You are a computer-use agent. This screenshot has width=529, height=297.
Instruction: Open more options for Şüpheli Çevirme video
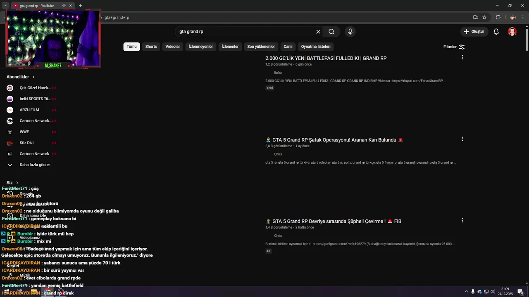(462, 221)
